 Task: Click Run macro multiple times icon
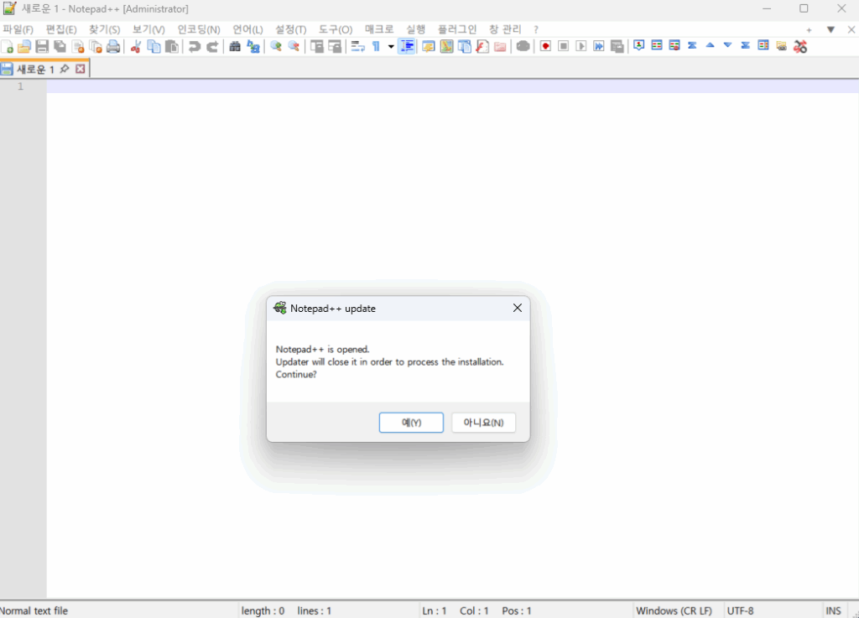pos(599,46)
